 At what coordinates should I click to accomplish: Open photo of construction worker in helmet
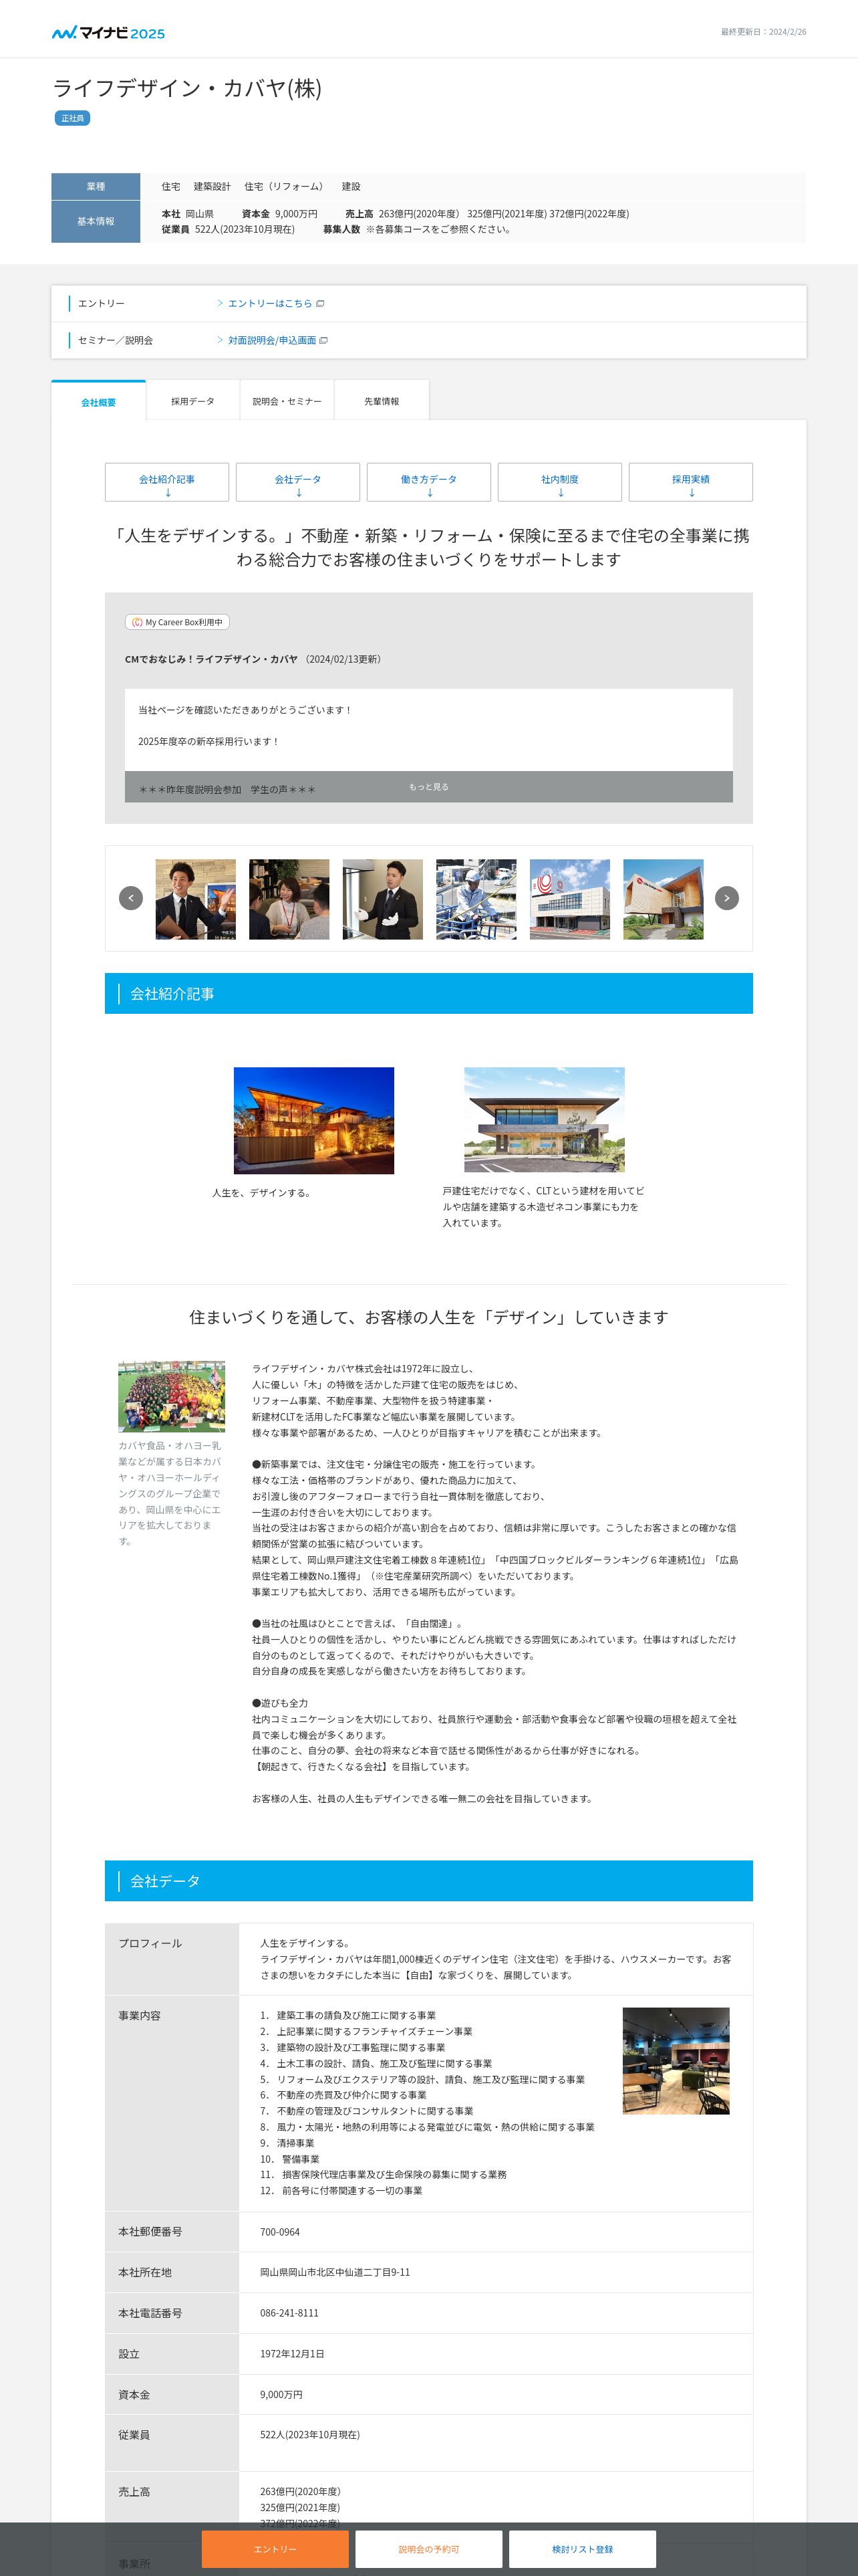pyautogui.click(x=476, y=899)
